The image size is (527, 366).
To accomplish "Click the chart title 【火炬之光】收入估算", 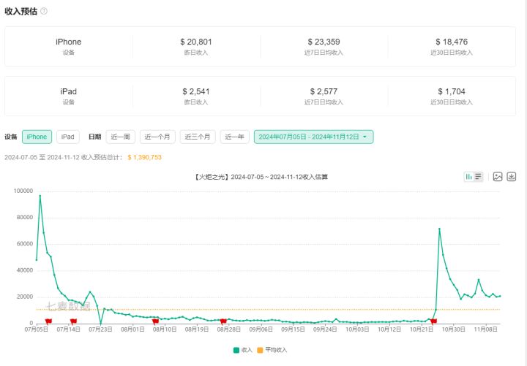I will (x=261, y=177).
